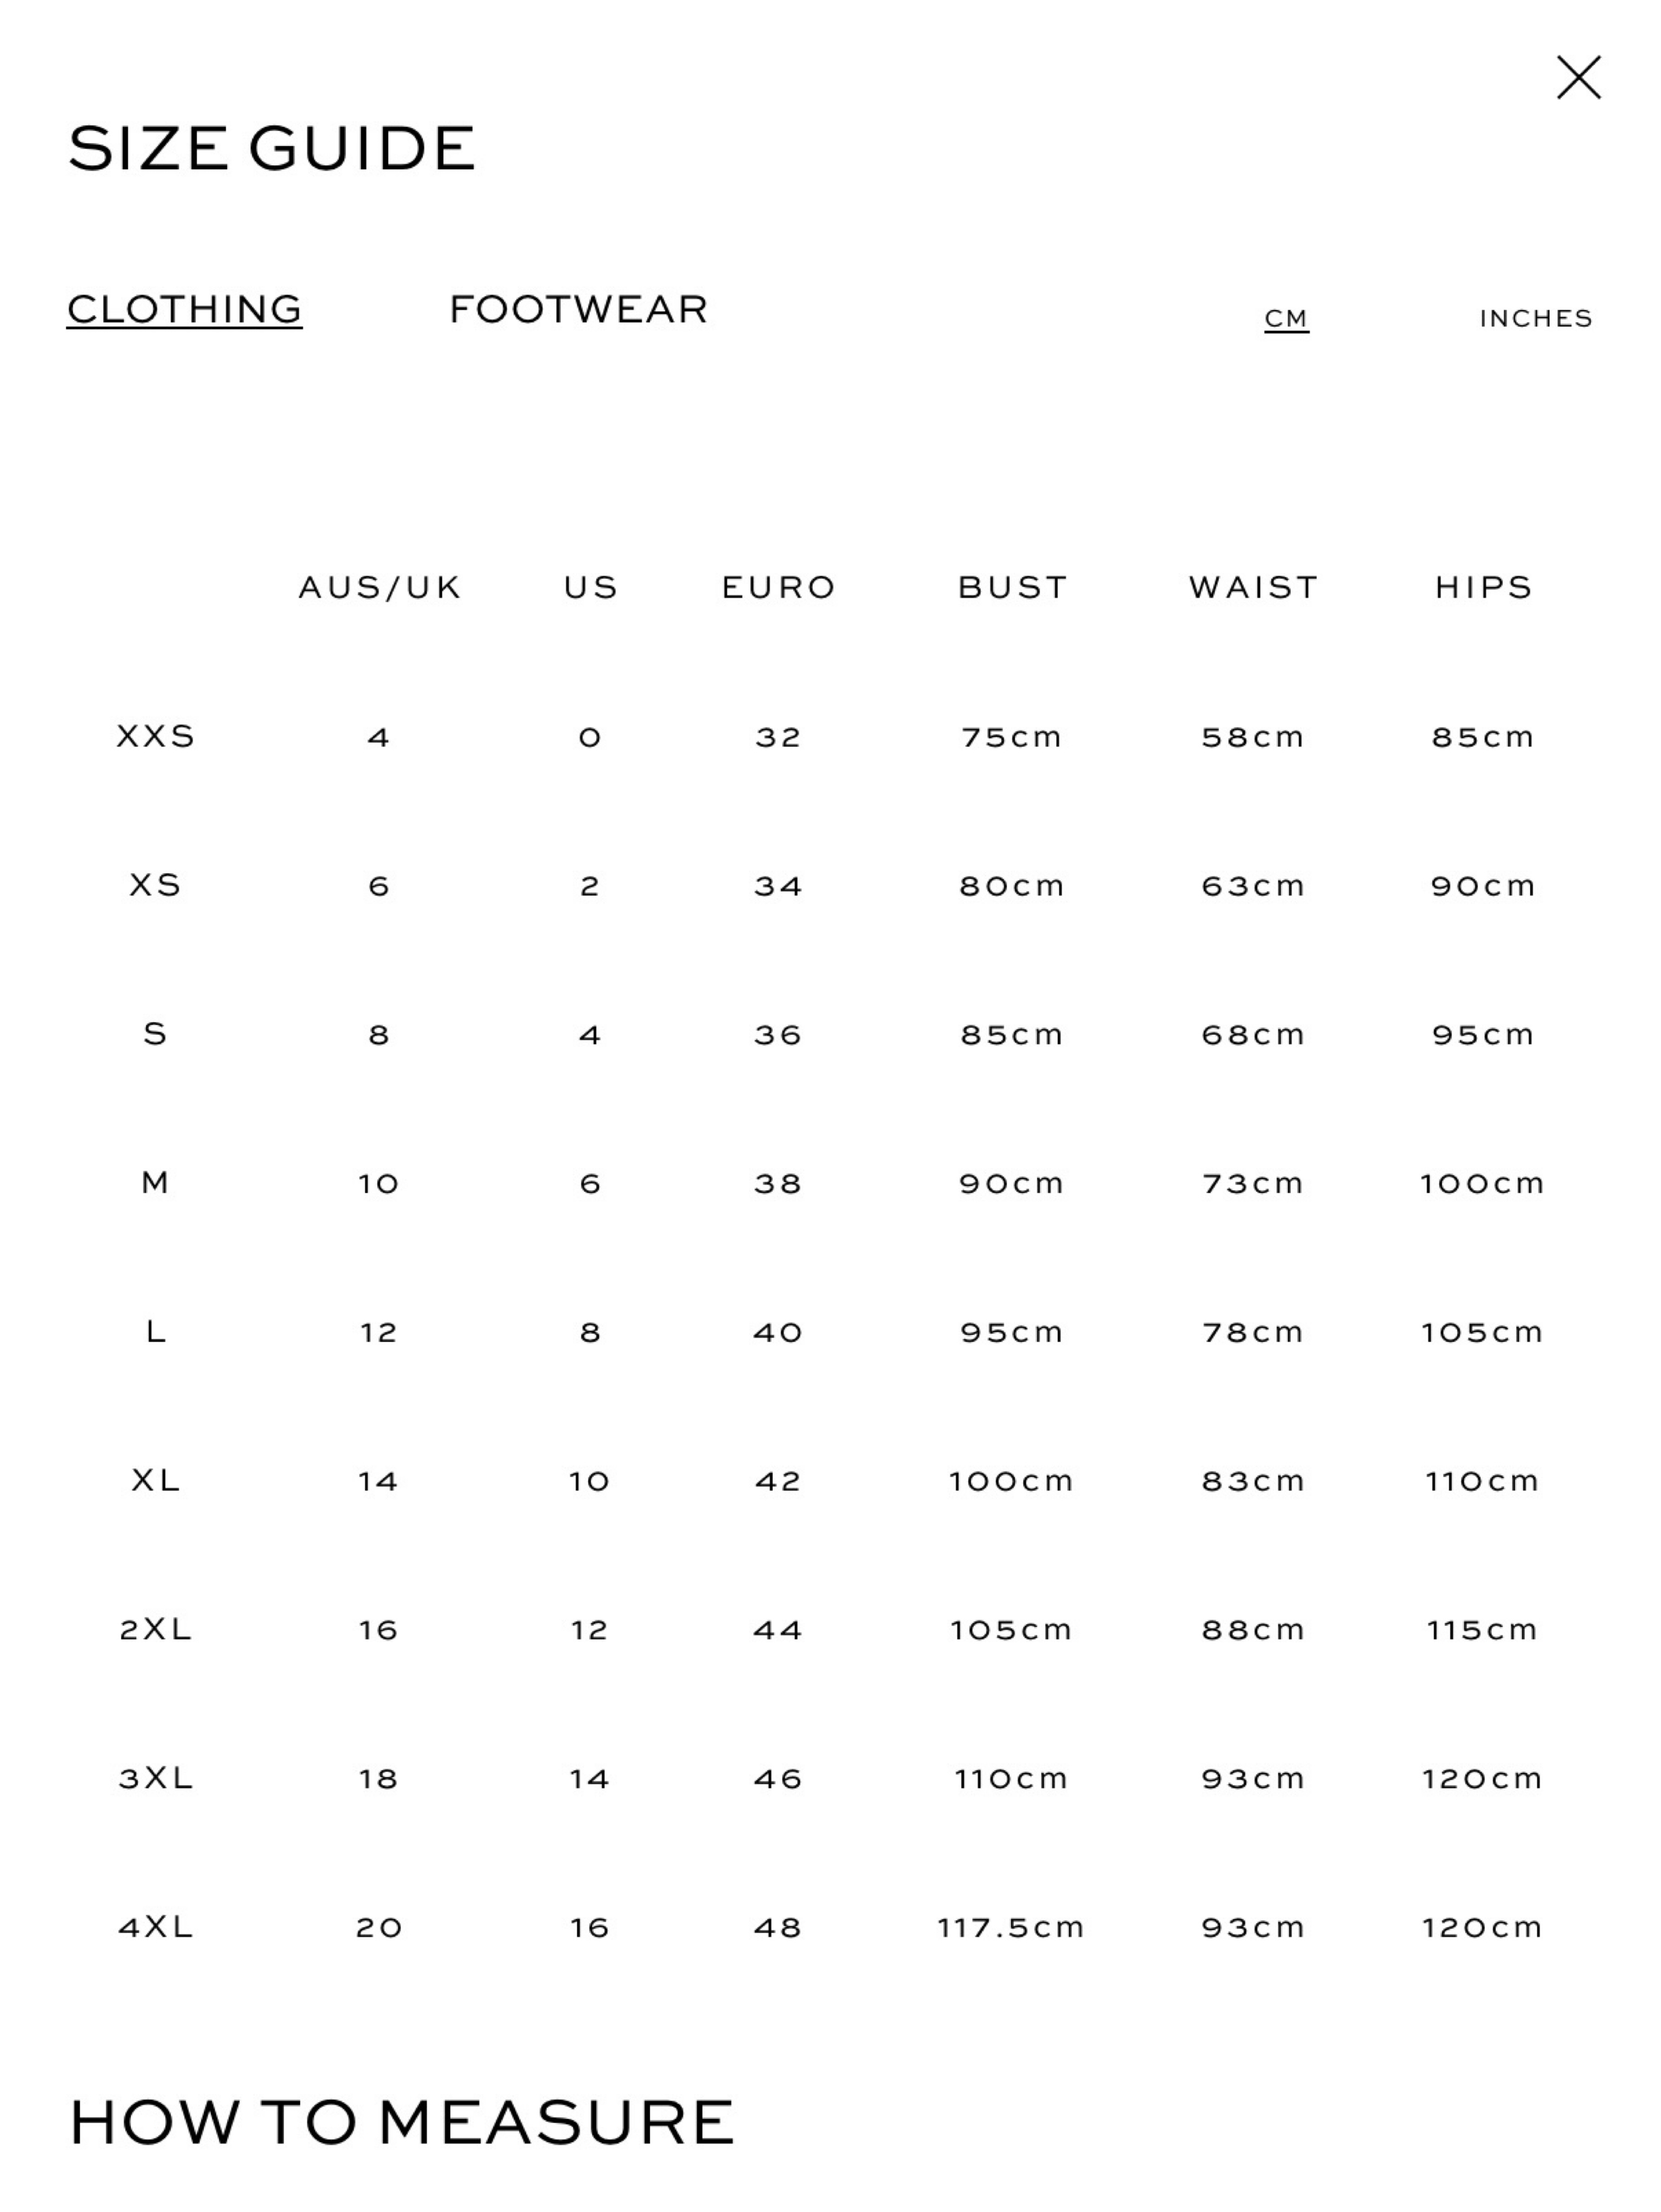Click the EURO column header

[778, 587]
